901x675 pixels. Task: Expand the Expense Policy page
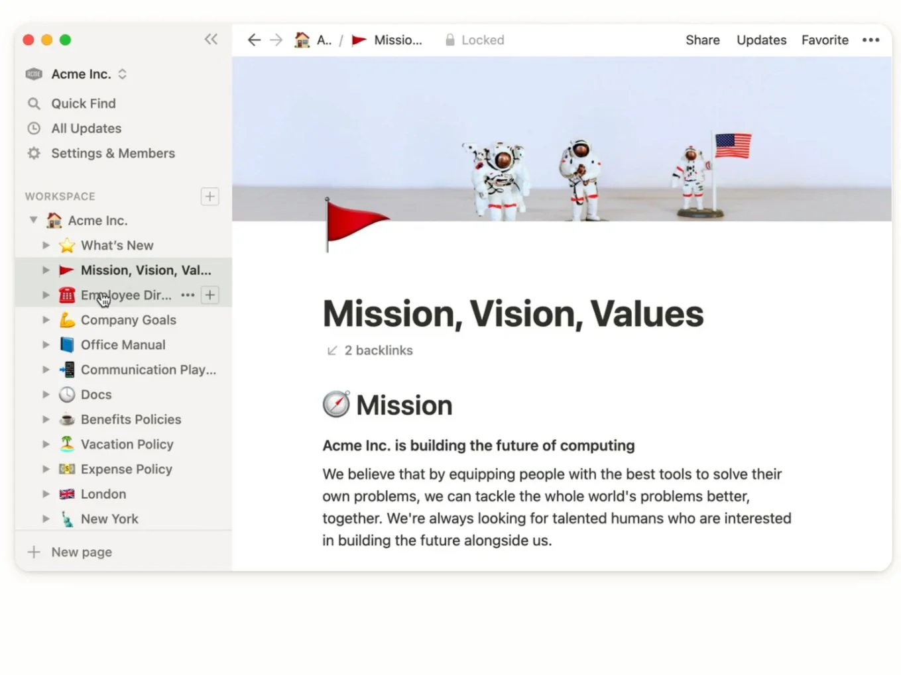pyautogui.click(x=46, y=469)
